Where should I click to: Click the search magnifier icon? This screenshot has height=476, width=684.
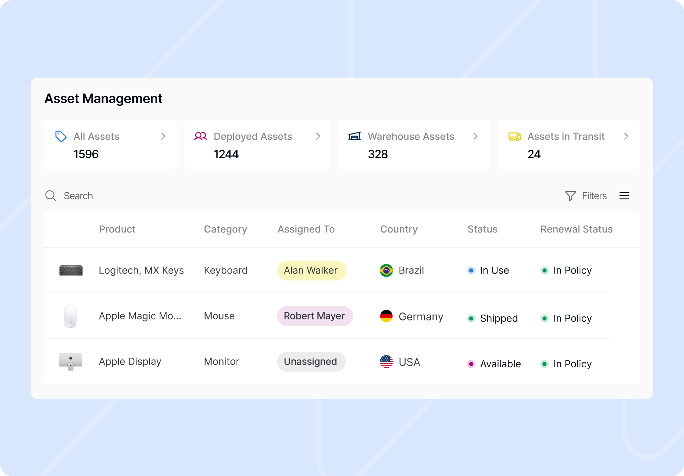(51, 196)
